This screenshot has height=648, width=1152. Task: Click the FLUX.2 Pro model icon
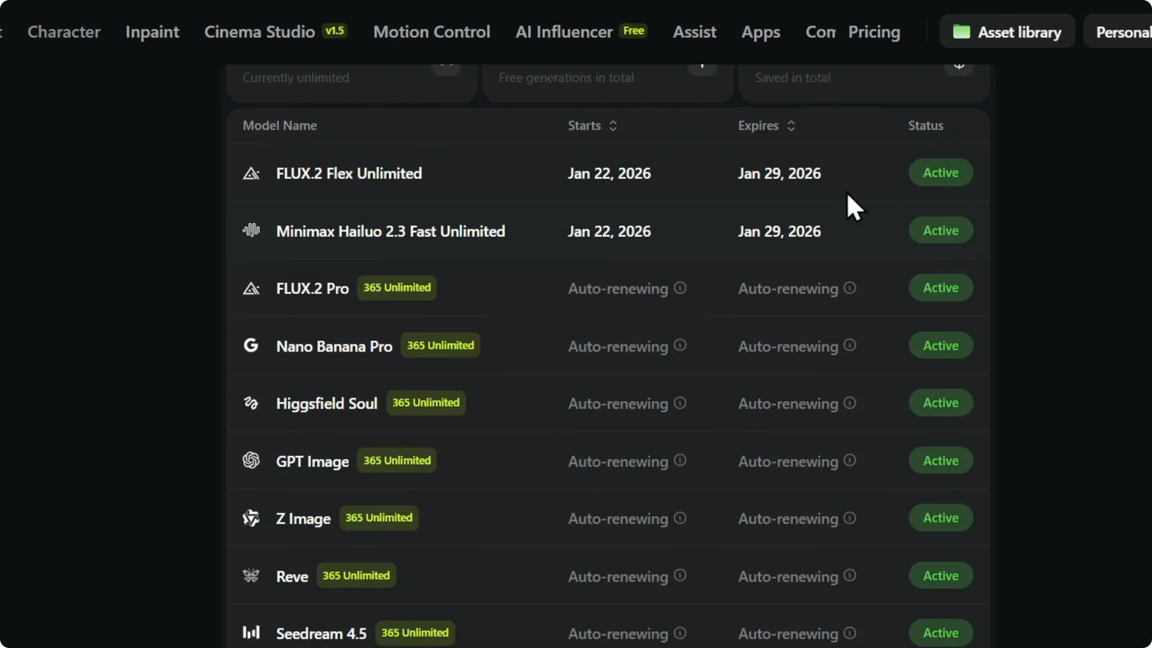click(x=251, y=289)
